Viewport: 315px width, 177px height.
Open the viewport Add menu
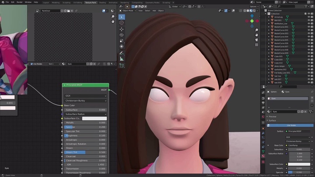point(154,10)
